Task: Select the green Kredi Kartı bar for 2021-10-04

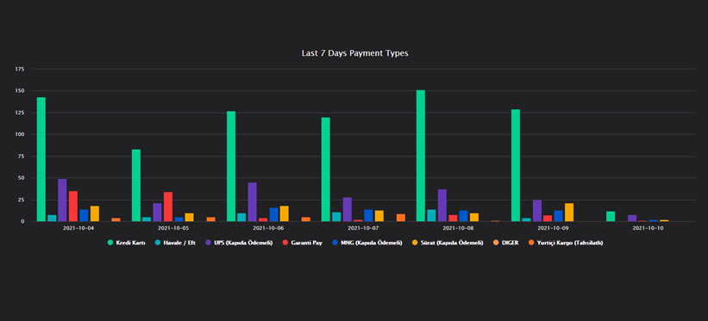Action: click(x=41, y=159)
